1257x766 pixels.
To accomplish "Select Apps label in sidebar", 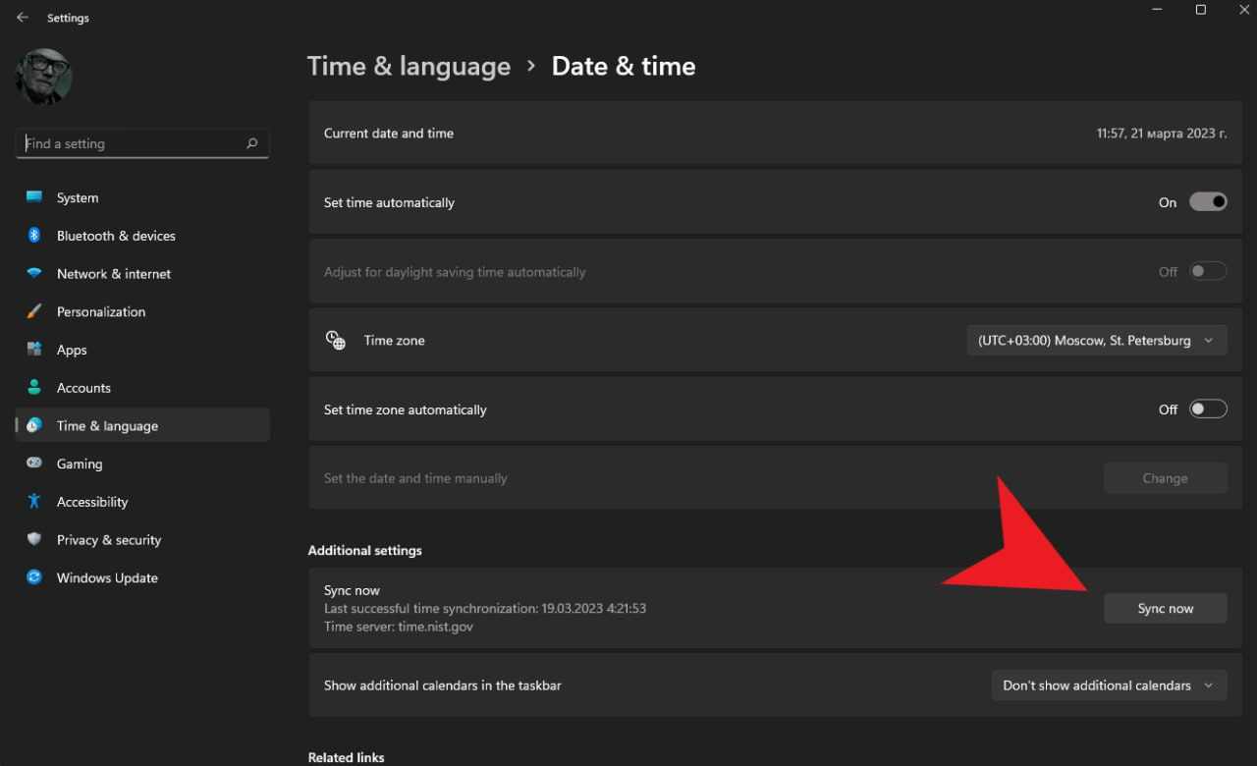I will coord(72,350).
